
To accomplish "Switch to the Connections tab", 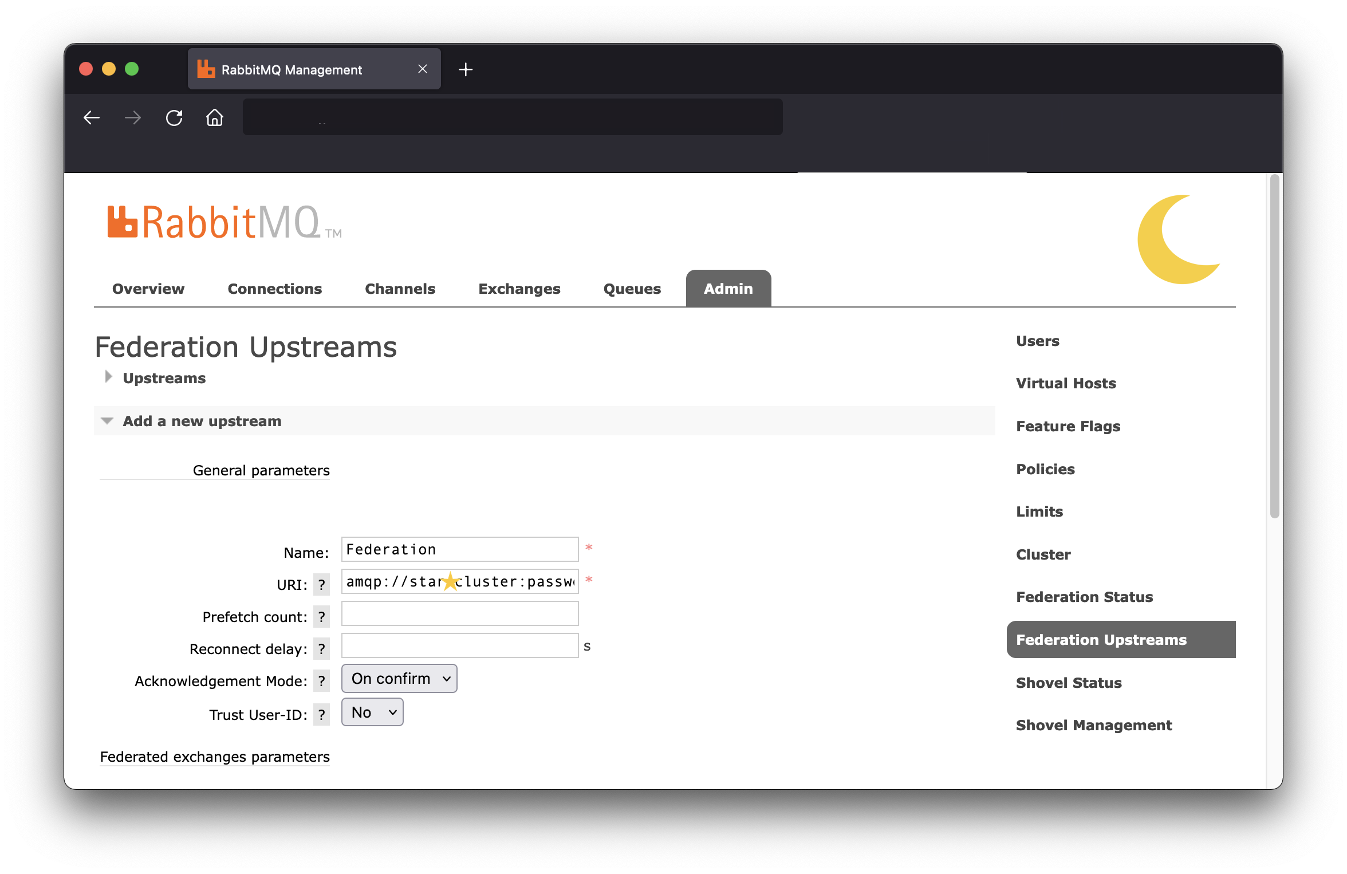I will tap(275, 289).
